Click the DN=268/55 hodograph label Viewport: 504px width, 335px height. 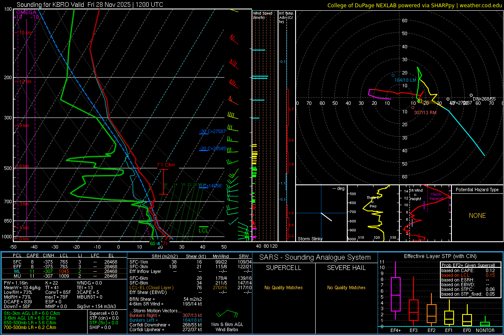[484, 99]
